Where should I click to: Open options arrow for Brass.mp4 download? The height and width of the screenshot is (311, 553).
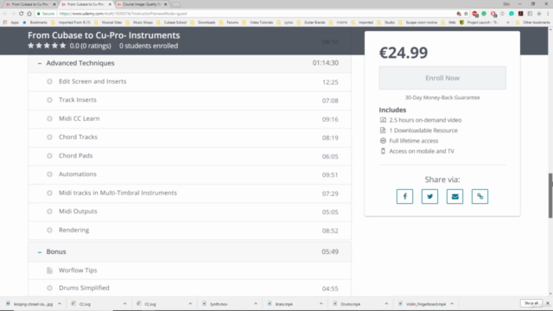(x=321, y=303)
